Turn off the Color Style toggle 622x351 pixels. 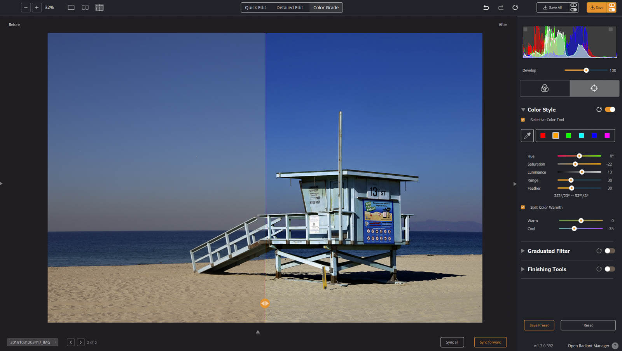610,110
